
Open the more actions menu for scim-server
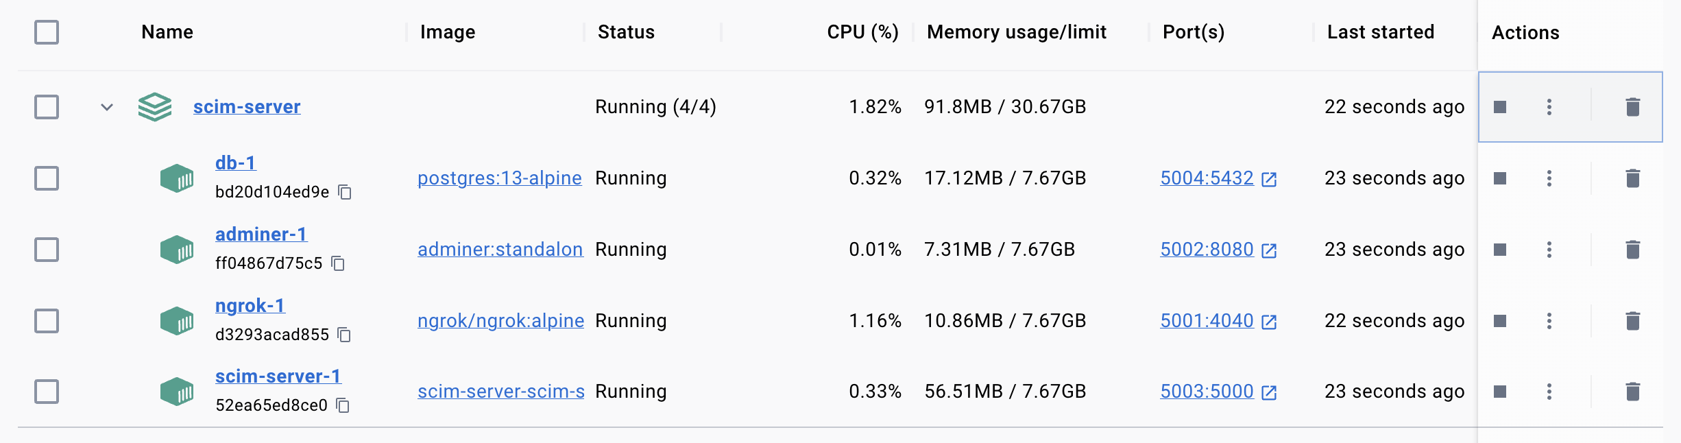pyautogui.click(x=1549, y=107)
